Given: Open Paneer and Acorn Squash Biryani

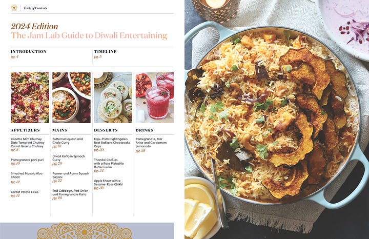Looking at the screenshot, I should 71,177.
